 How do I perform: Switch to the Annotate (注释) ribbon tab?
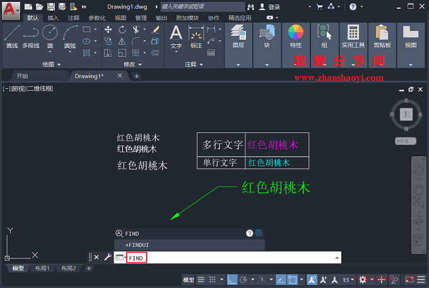(x=74, y=18)
